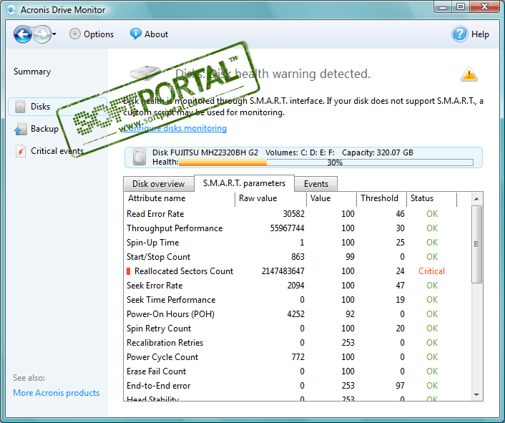The width and height of the screenshot is (505, 423).
Task: Click scrollbar up arrow in table
Action: [x=476, y=199]
